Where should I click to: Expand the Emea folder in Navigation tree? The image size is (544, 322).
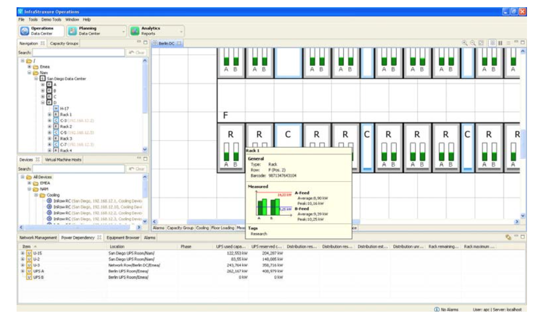[x=30, y=67]
